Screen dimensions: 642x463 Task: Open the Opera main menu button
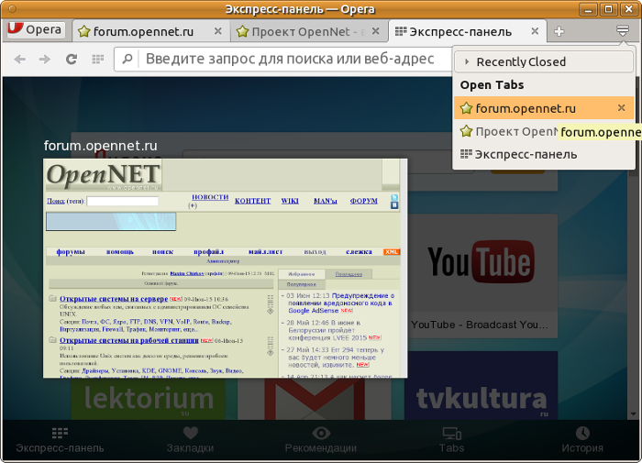[36, 30]
